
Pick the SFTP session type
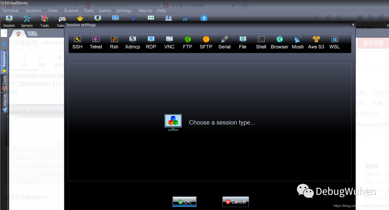pos(206,43)
